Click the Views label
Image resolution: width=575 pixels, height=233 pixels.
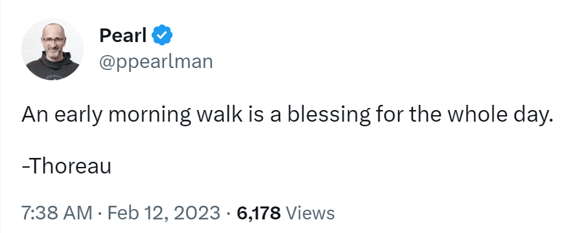click(x=310, y=213)
